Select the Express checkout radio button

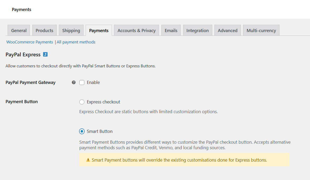[x=82, y=102]
